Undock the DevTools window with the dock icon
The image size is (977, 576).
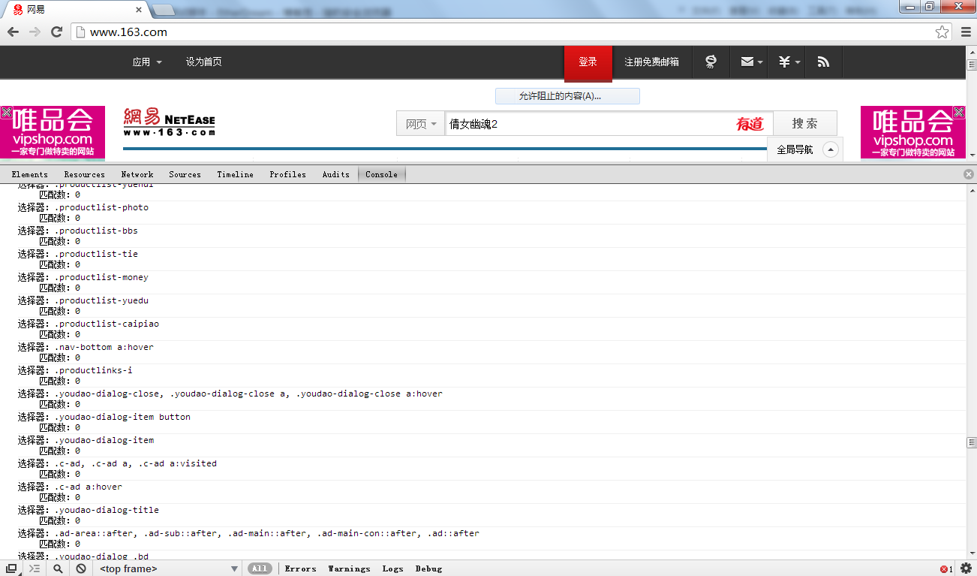click(11, 568)
